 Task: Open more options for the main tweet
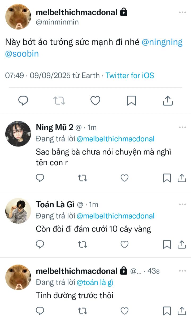(182, 12)
